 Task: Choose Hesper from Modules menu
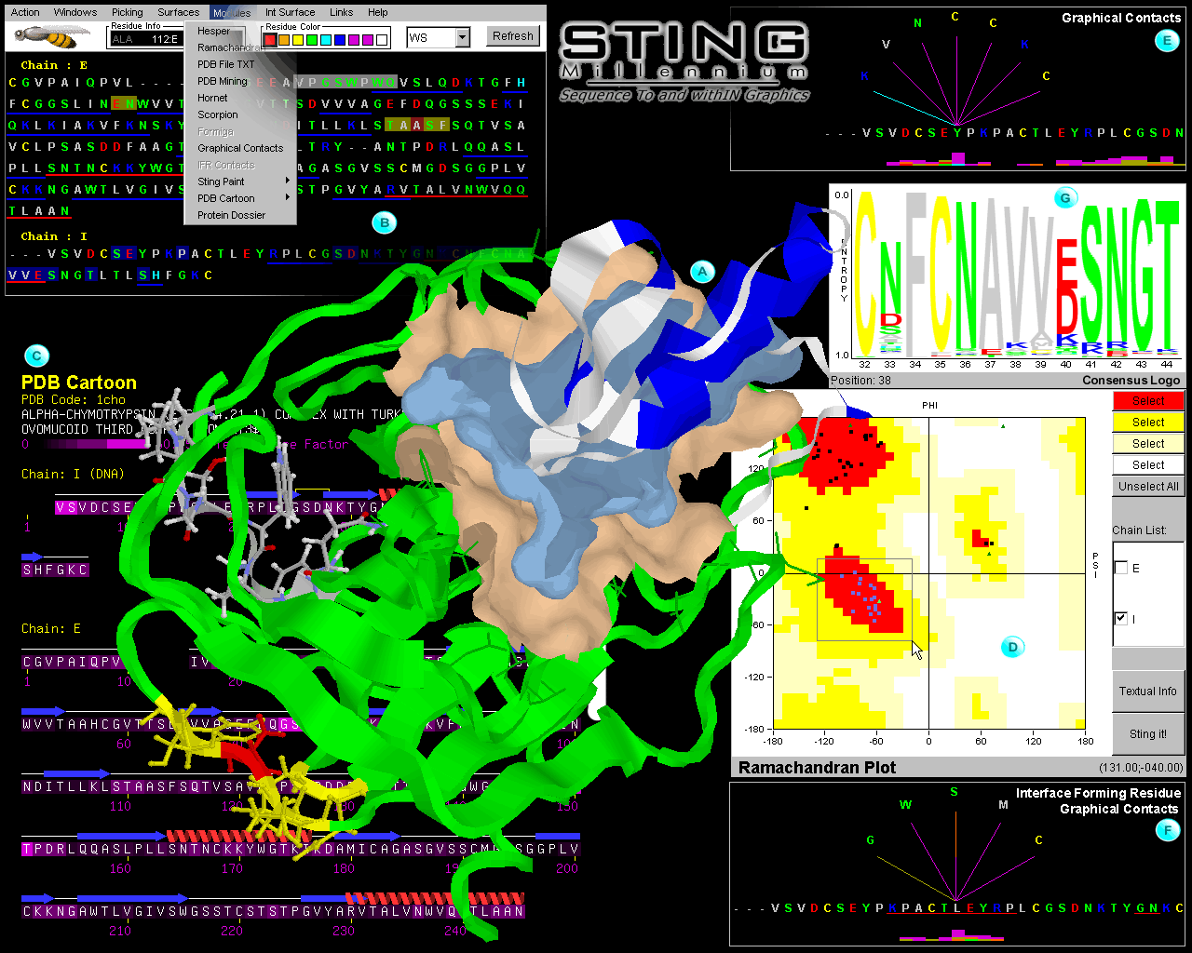240,31
